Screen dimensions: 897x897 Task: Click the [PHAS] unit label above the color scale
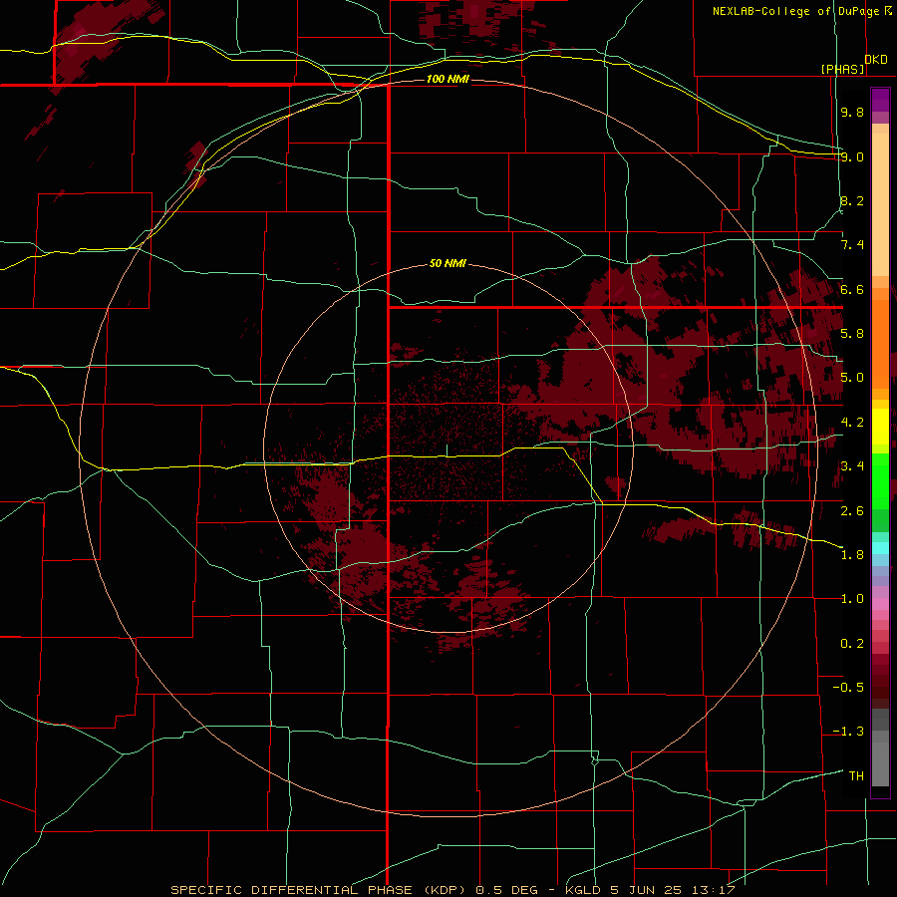point(842,69)
